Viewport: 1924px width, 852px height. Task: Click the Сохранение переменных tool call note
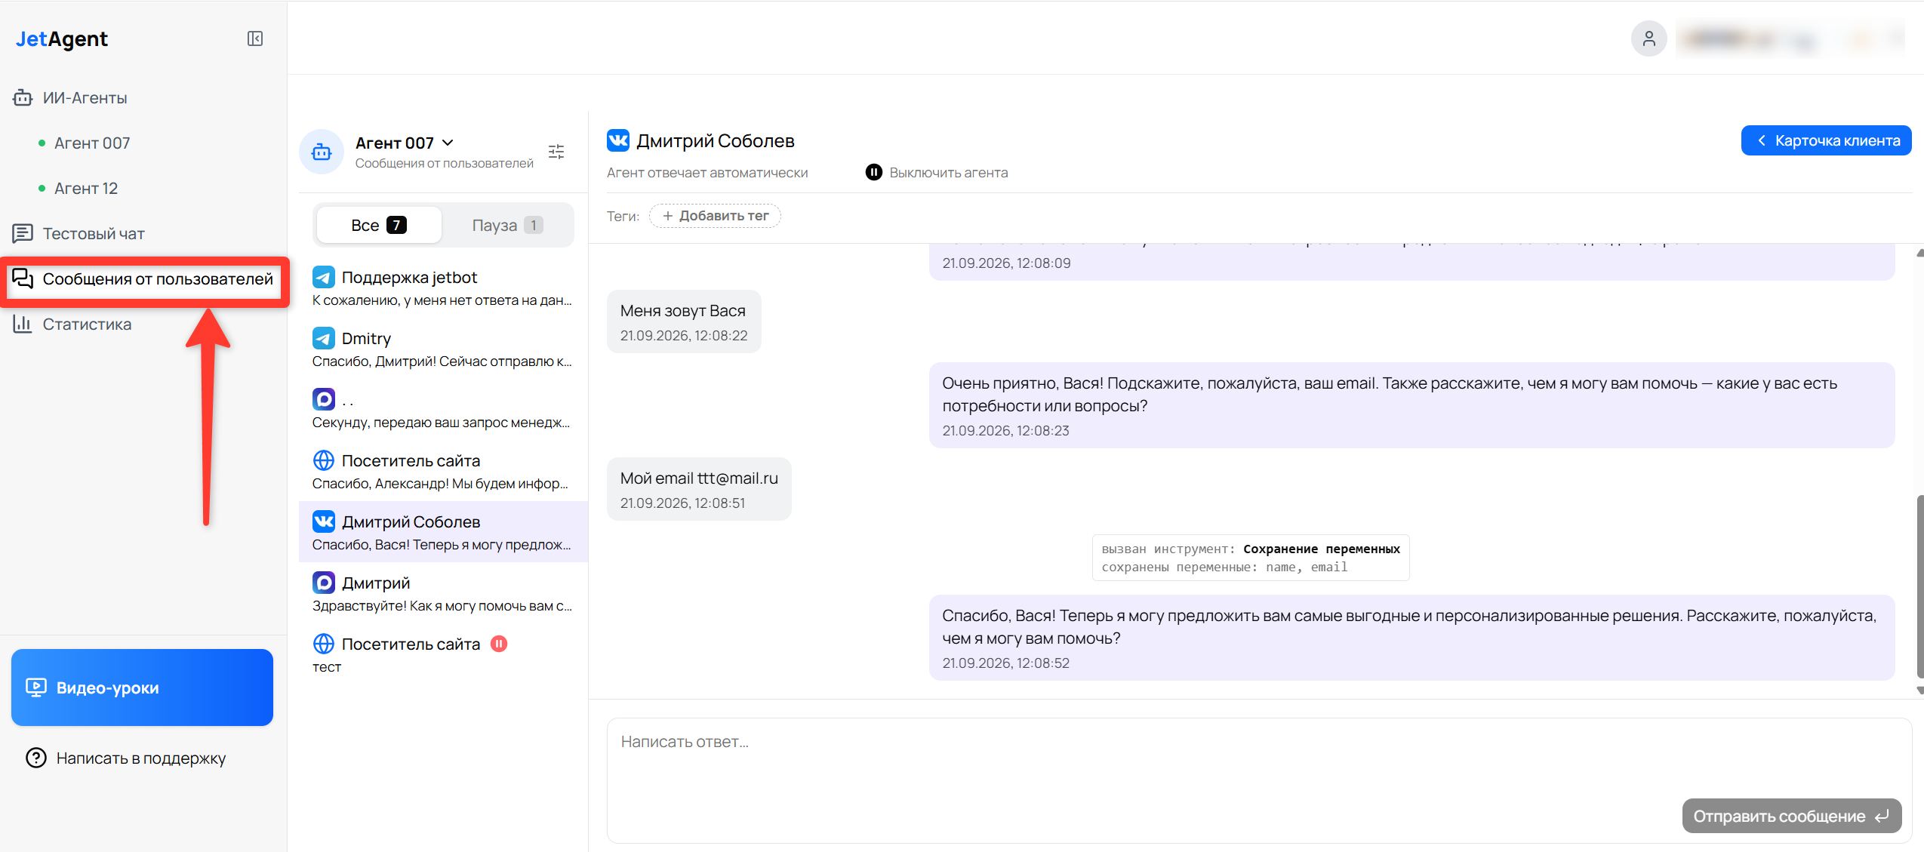tap(1251, 558)
